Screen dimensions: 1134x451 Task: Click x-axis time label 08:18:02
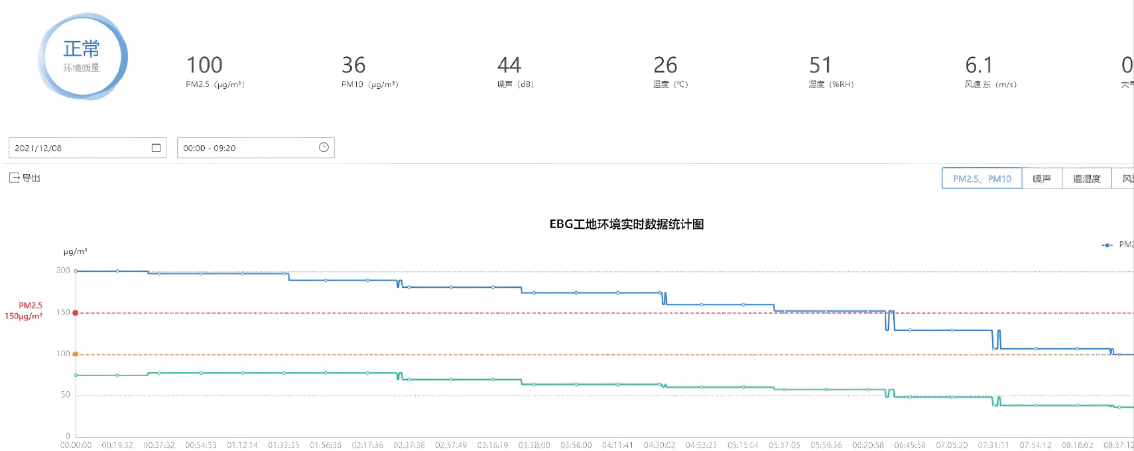[1077, 445]
